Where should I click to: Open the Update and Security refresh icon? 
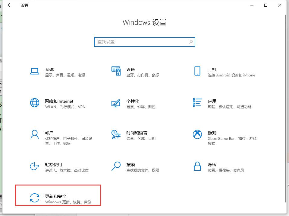click(x=35, y=198)
